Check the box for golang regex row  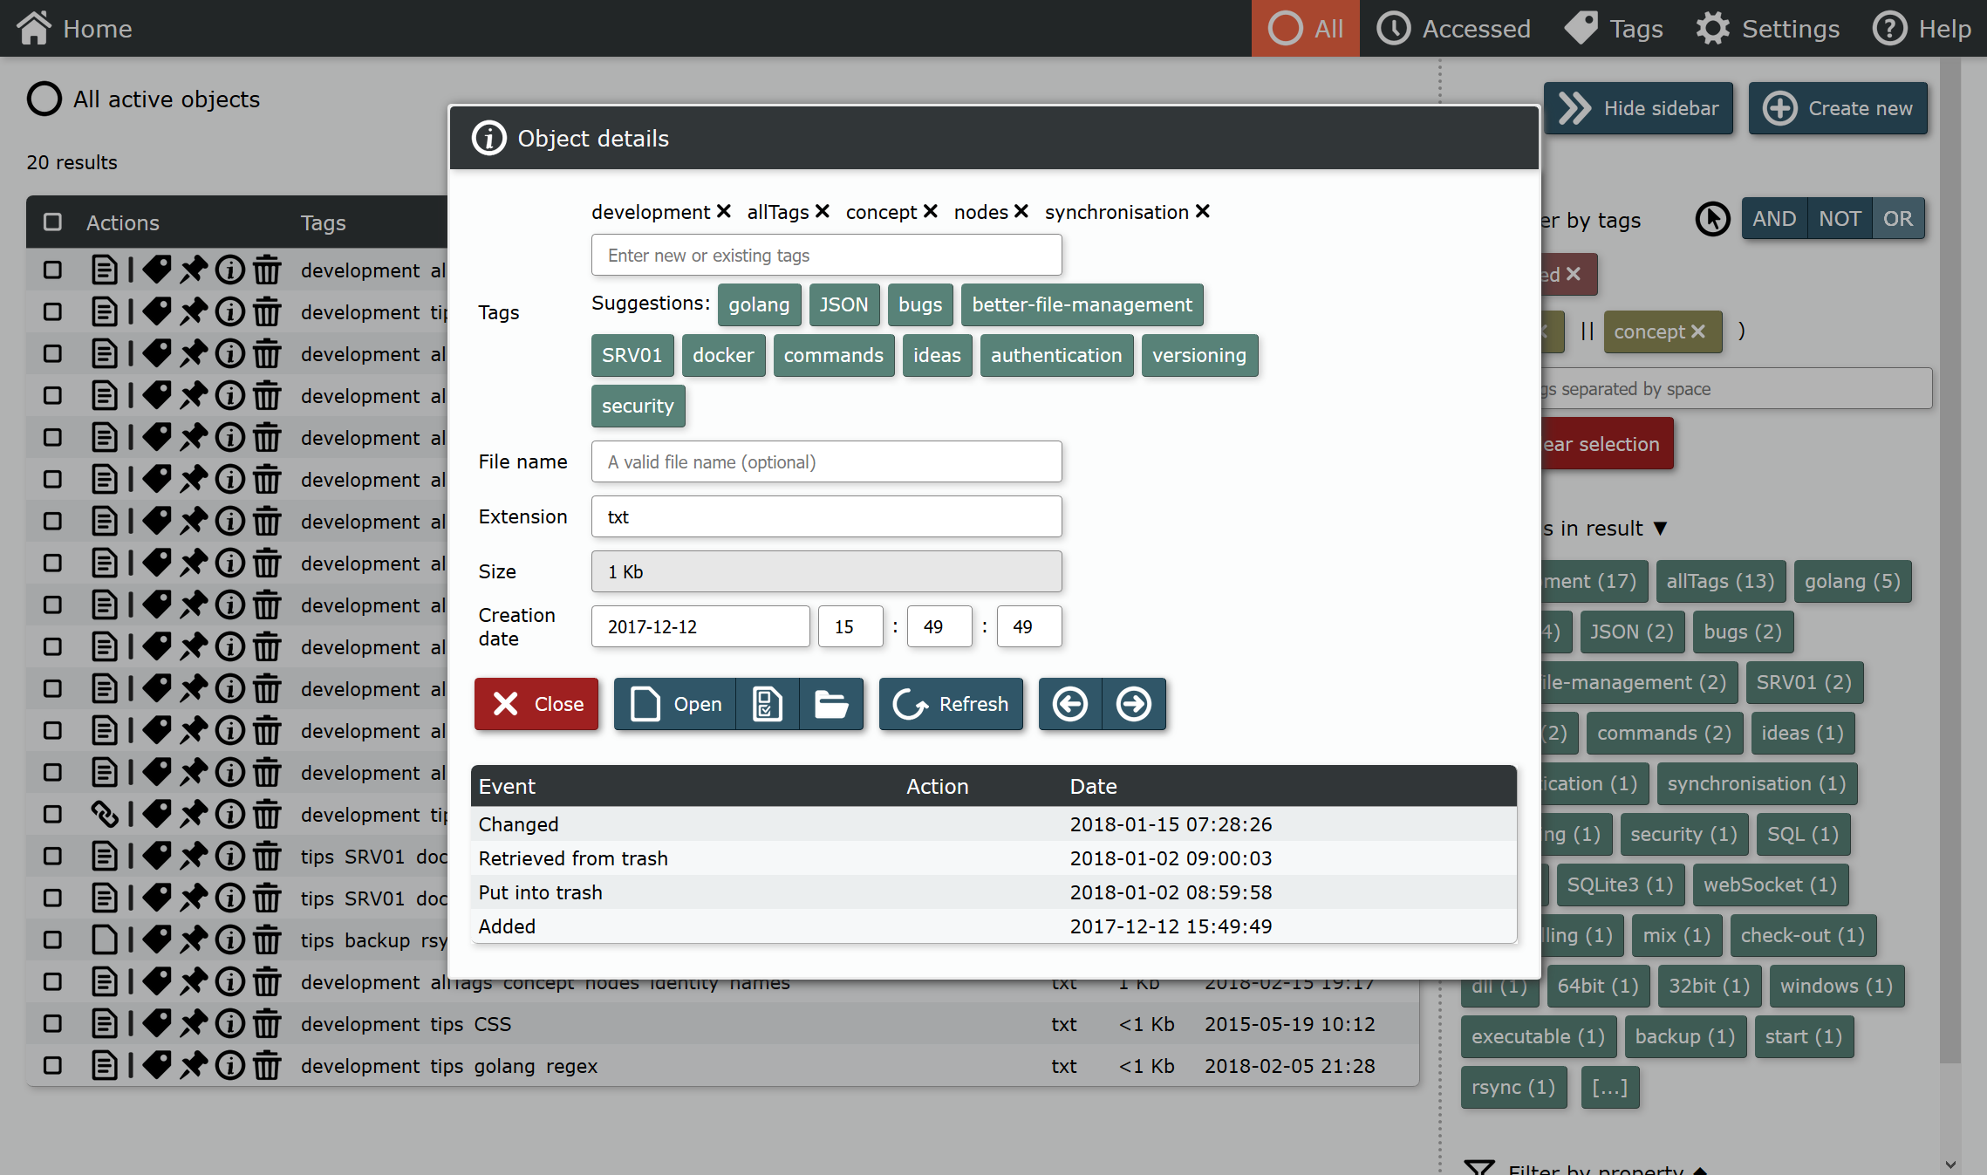[x=52, y=1066]
